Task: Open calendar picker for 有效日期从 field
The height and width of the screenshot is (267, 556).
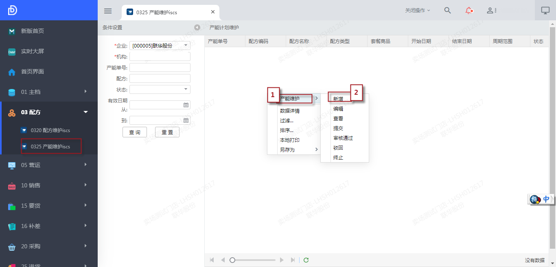Action: [x=186, y=105]
